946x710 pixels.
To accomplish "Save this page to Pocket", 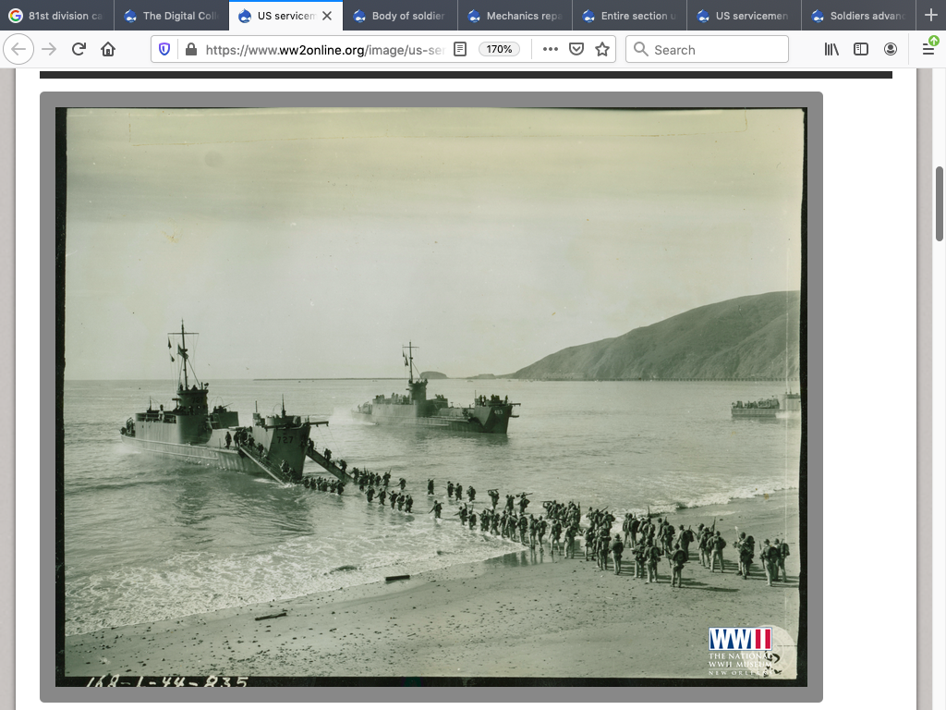I will [576, 49].
